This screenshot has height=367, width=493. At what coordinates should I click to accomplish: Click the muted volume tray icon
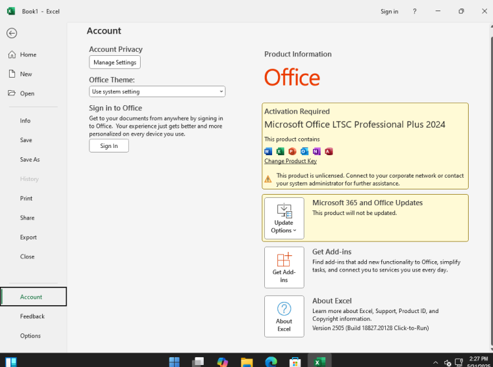pos(448,363)
